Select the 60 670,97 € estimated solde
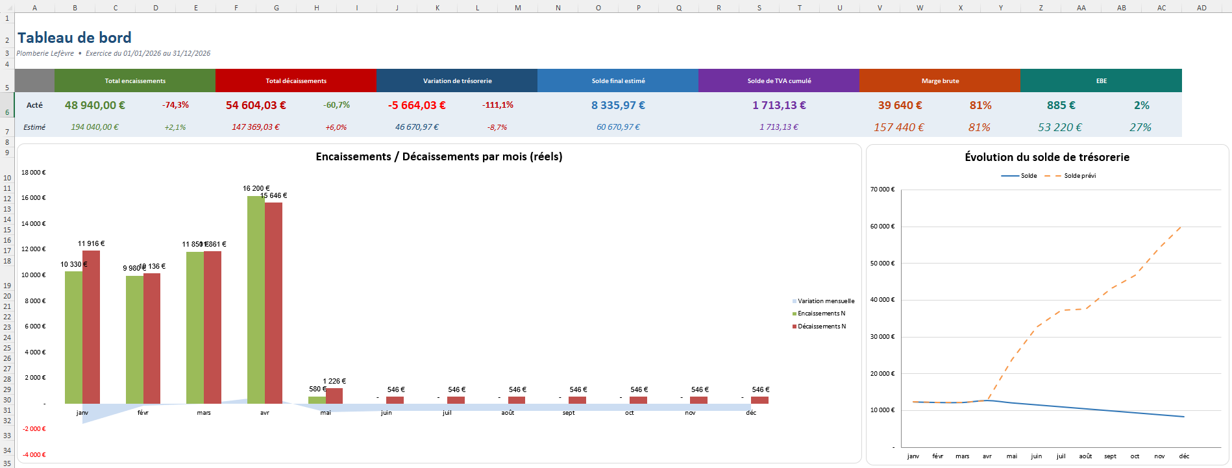Viewport: 1232px width, 468px height. click(x=618, y=127)
